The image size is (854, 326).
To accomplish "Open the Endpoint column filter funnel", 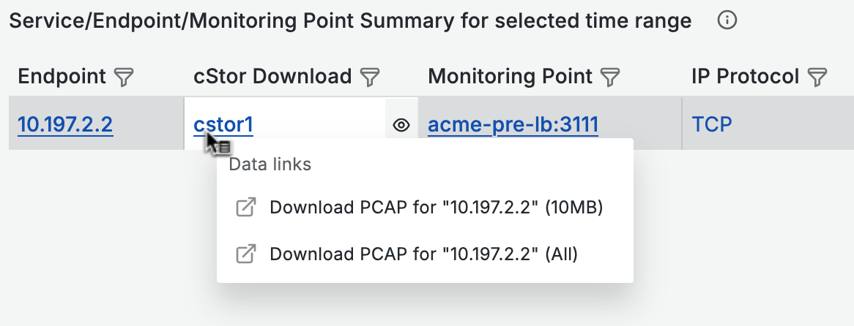I will click(125, 77).
